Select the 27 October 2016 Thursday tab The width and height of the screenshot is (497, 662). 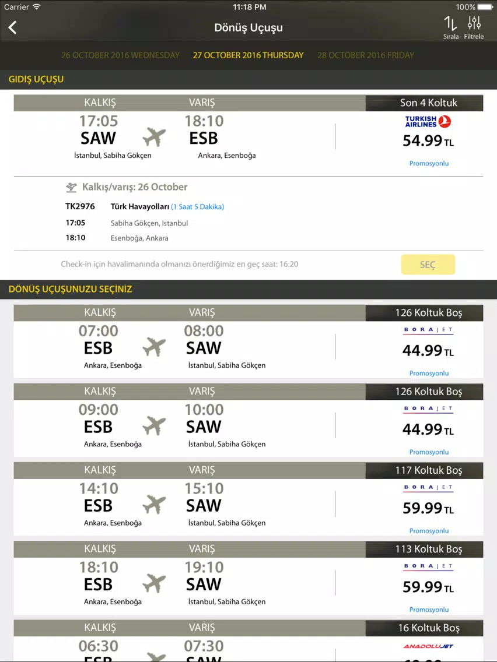[x=248, y=55]
